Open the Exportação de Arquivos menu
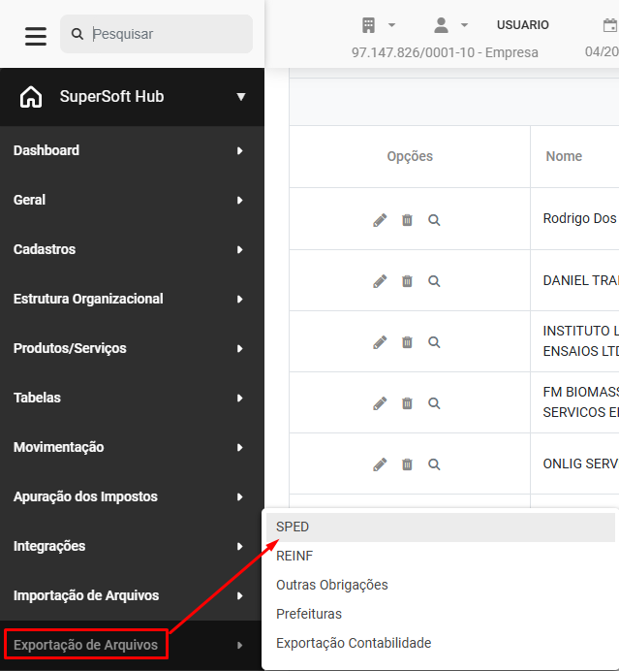619x671 pixels. click(132, 645)
